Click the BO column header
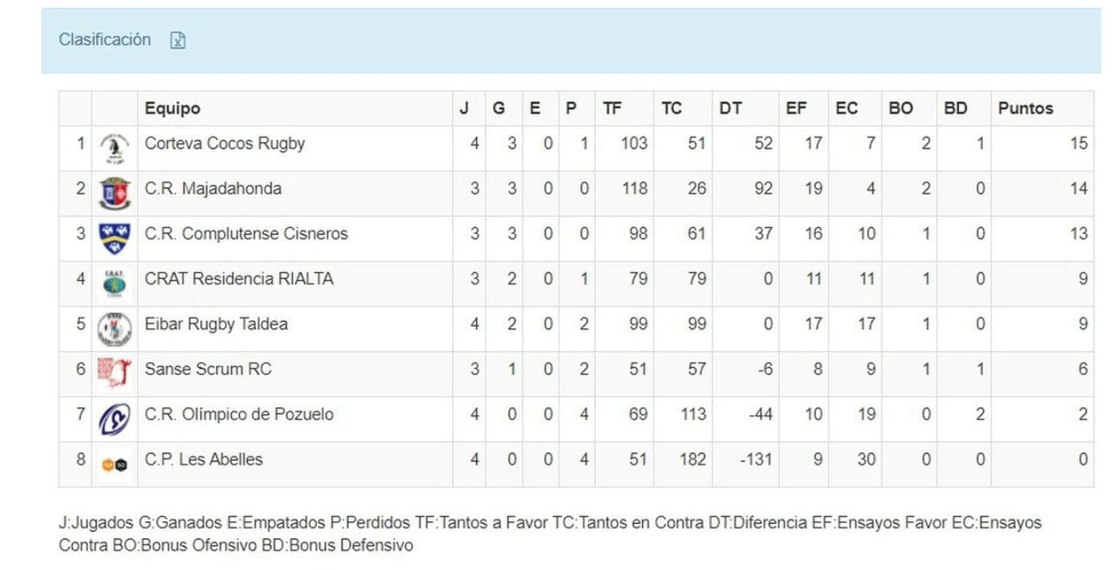This screenshot has width=1114, height=570. (900, 109)
